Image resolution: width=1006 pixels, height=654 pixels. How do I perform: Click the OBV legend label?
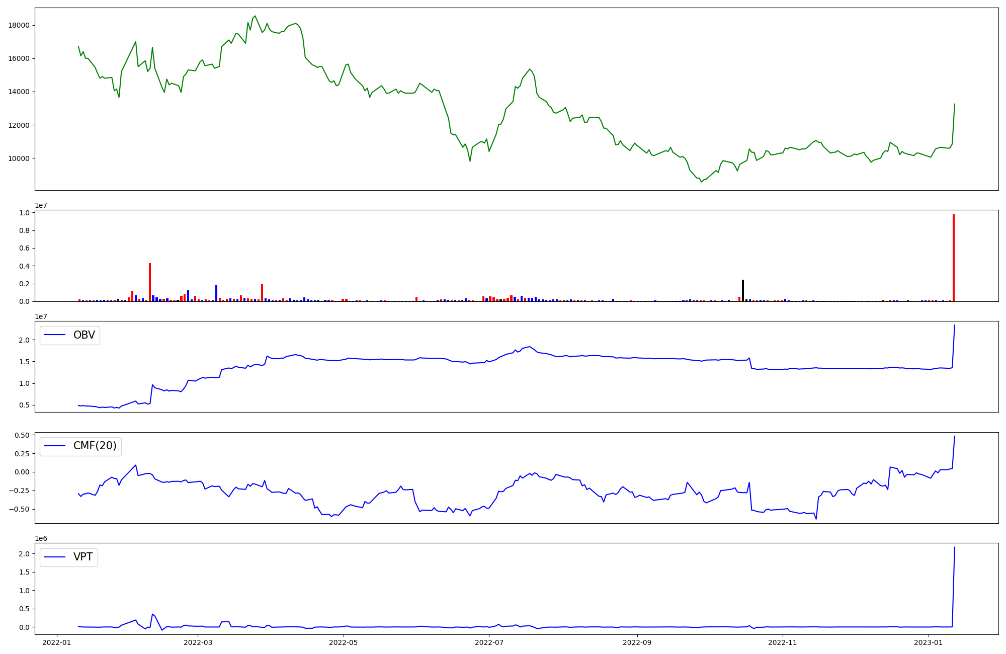pyautogui.click(x=84, y=335)
